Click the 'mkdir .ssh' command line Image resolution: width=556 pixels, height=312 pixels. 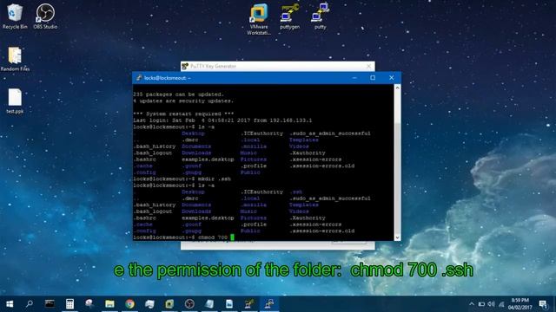(x=182, y=179)
